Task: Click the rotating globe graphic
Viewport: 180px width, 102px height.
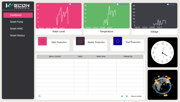Action: pos(163,85)
